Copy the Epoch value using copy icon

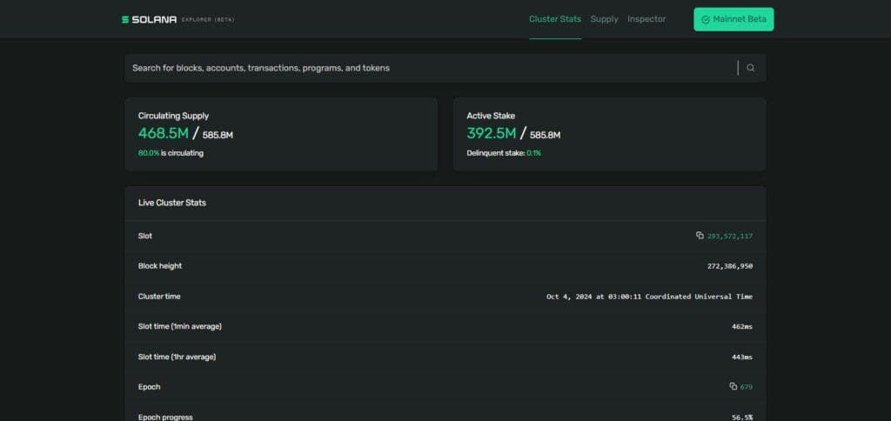tap(733, 386)
